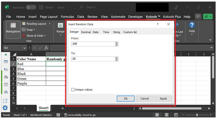Open the Share button dropdown arrow
The height and width of the screenshot is (119, 217).
pos(211,17)
